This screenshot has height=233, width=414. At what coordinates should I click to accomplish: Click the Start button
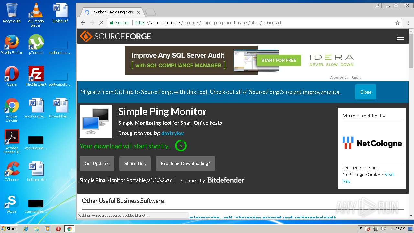click(x=9, y=229)
